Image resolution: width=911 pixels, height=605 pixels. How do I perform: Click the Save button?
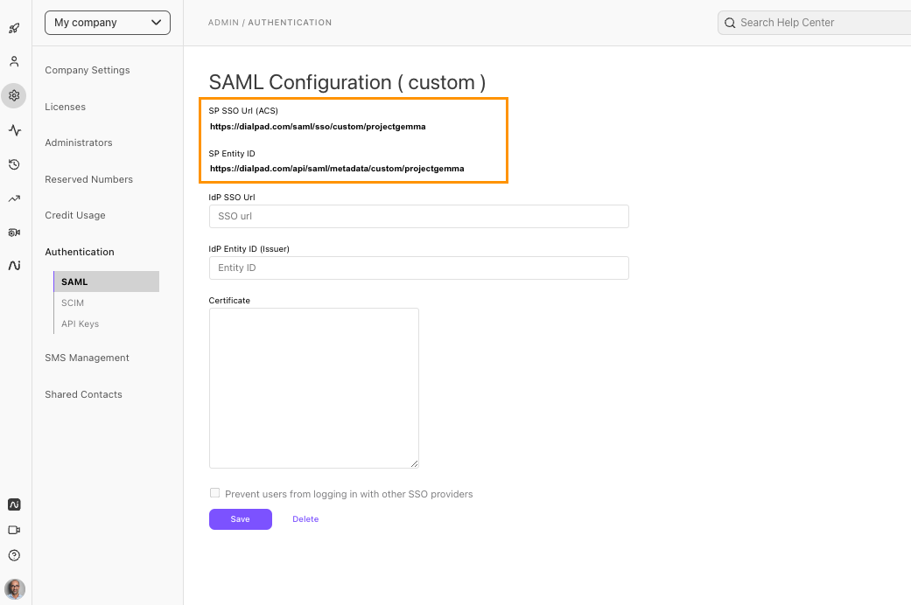click(x=241, y=519)
